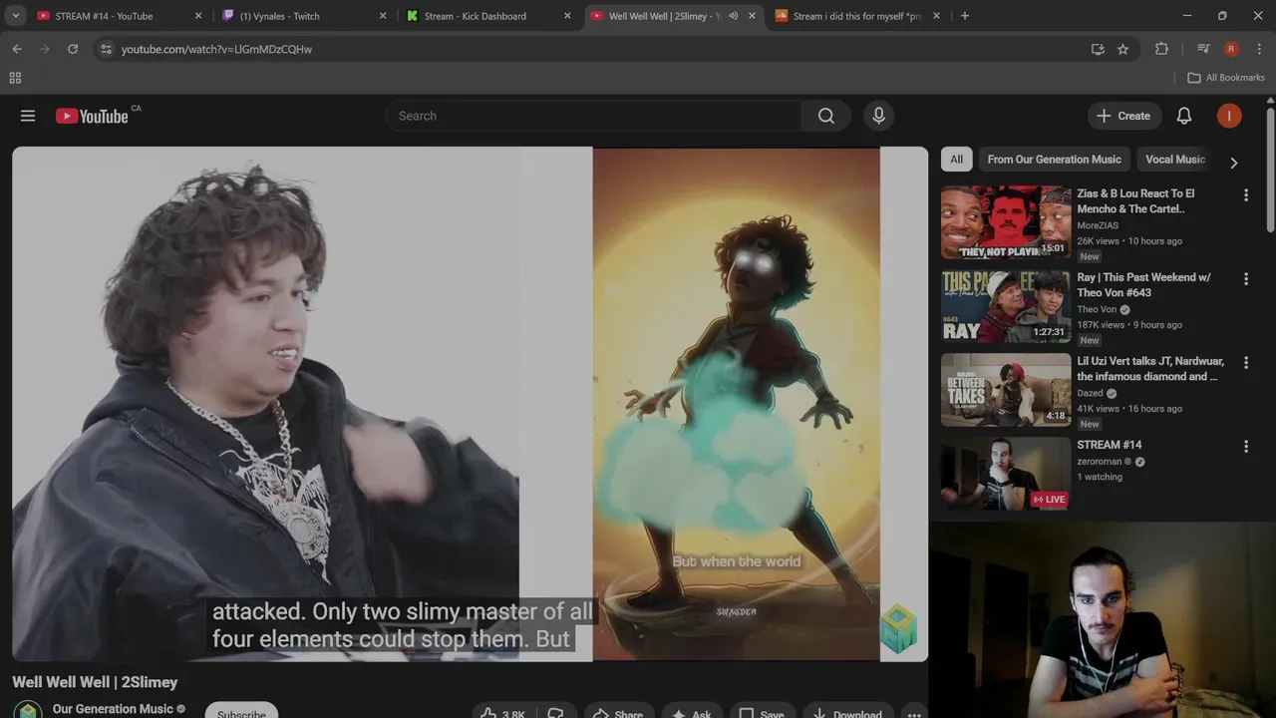Switch to the STREAM #14 YouTube tab
This screenshot has width=1276, height=718.
(x=119, y=16)
